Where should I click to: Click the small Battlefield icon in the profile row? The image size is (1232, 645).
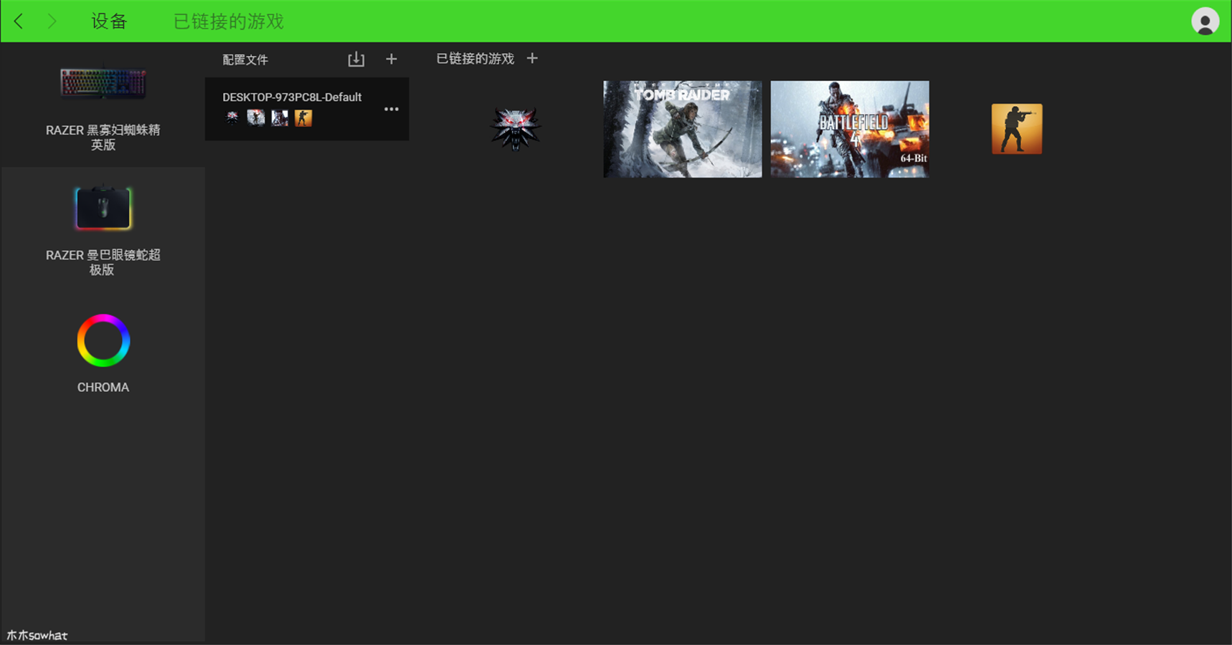click(280, 118)
